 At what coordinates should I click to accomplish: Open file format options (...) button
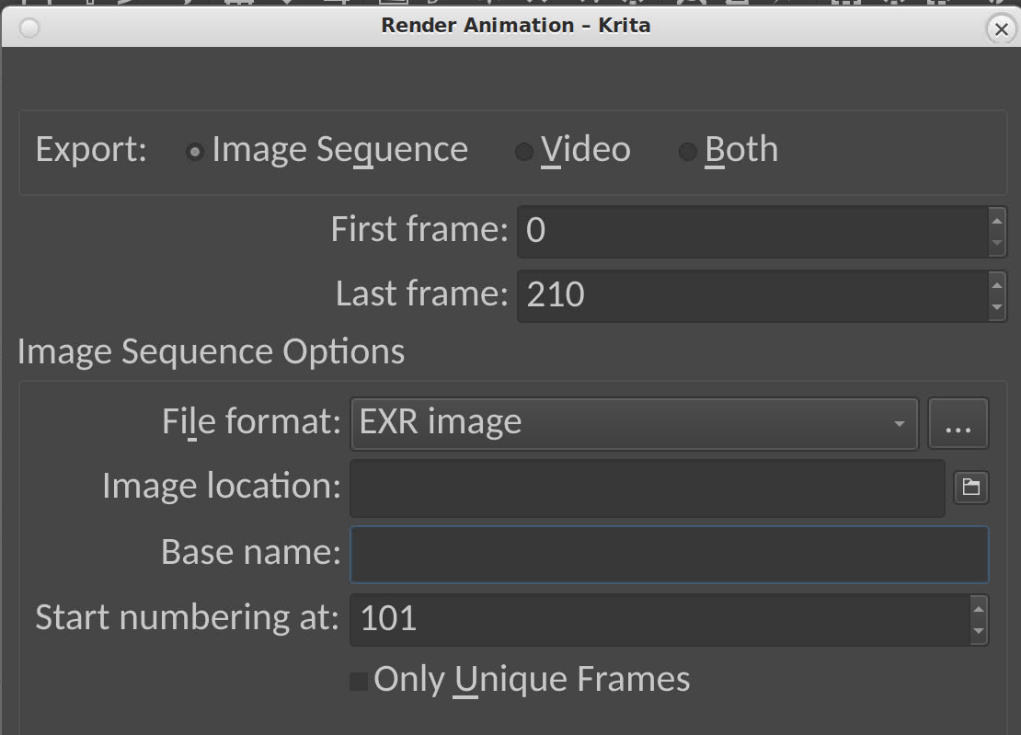[958, 424]
